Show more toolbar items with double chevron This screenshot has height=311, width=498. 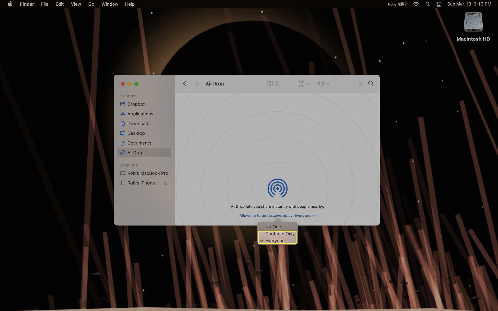(x=360, y=84)
